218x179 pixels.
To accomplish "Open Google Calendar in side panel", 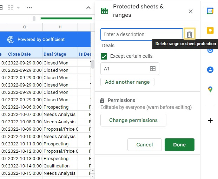I will tap(210, 11).
